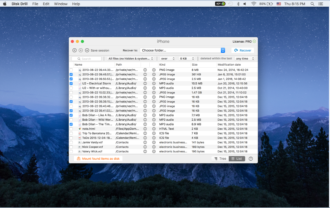Open the help question mark icon

coord(251,159)
